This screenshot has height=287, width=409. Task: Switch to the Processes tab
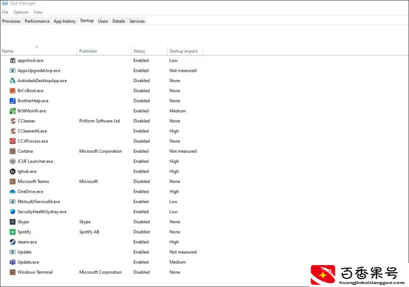point(11,21)
